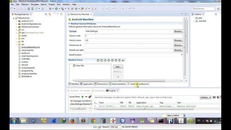231x130 pixels.
Task: Expand the res folder in tree
Action: tap(17, 44)
